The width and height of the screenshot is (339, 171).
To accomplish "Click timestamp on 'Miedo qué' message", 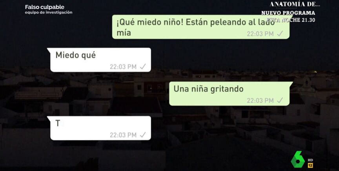I will [x=123, y=67].
